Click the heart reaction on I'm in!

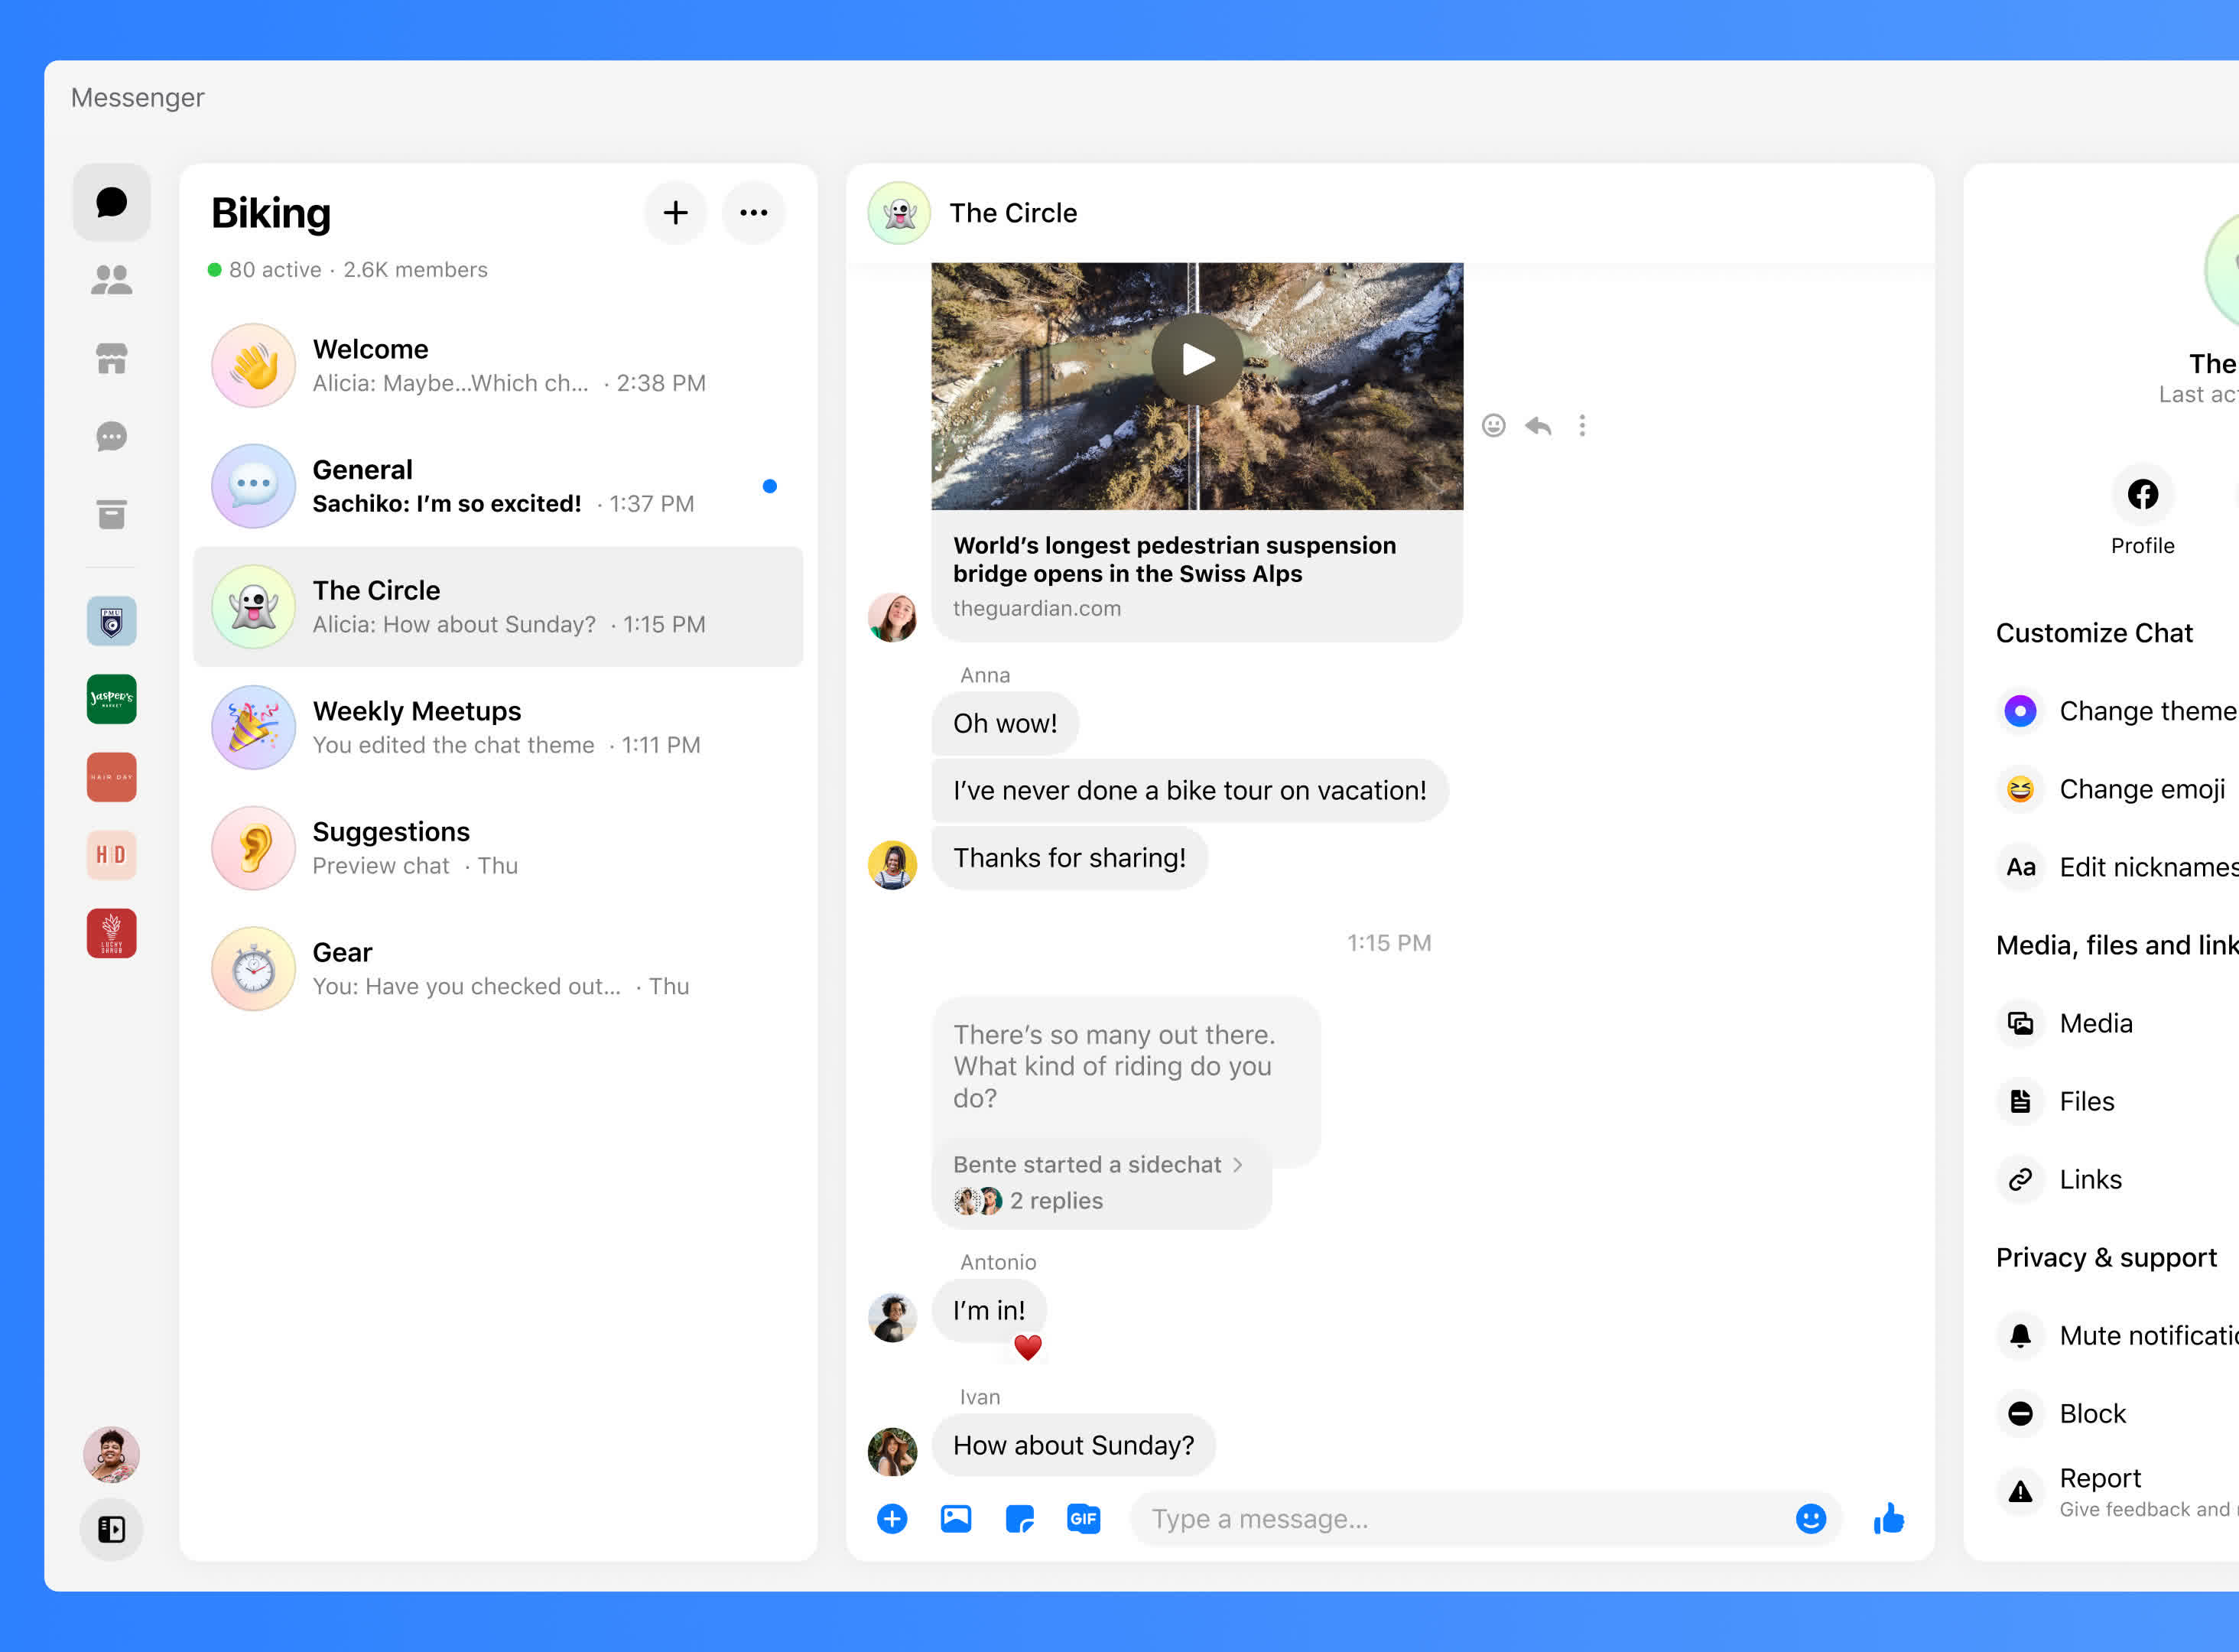tap(1029, 1348)
